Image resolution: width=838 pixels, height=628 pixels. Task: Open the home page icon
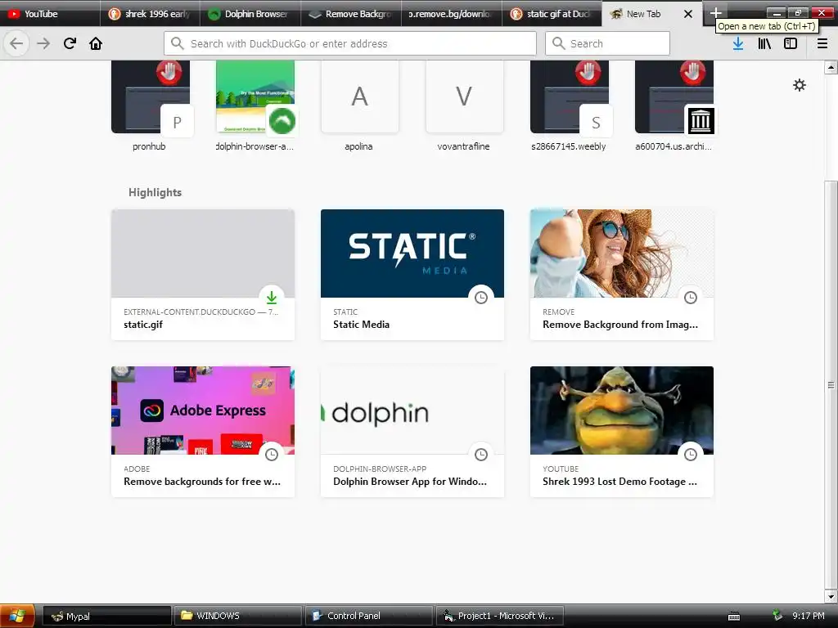[96, 43]
